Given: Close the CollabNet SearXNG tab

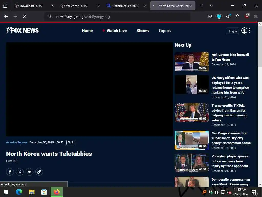Looking at the screenshot, I should [x=145, y=6].
